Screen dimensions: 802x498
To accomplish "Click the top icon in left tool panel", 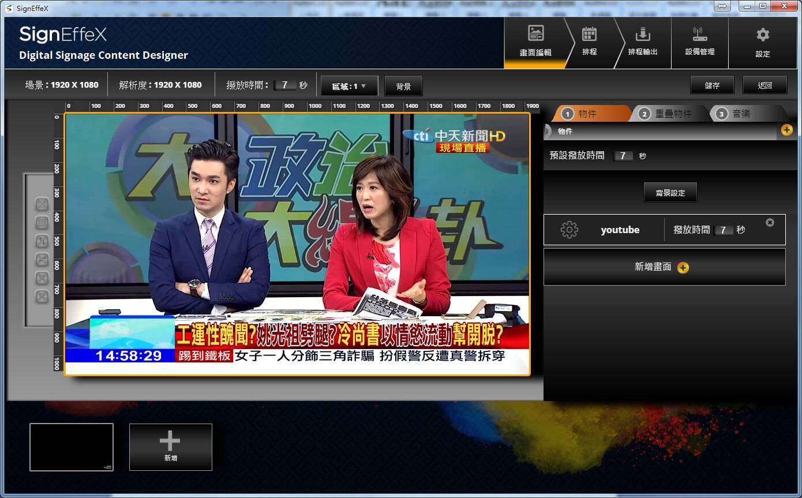I will 42,204.
